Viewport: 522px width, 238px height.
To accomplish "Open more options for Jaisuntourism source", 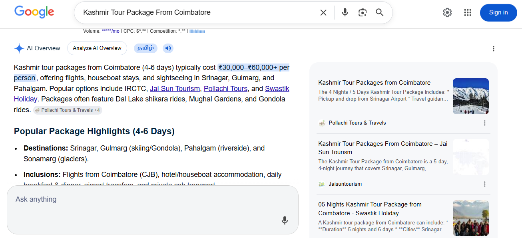I will click(x=484, y=184).
